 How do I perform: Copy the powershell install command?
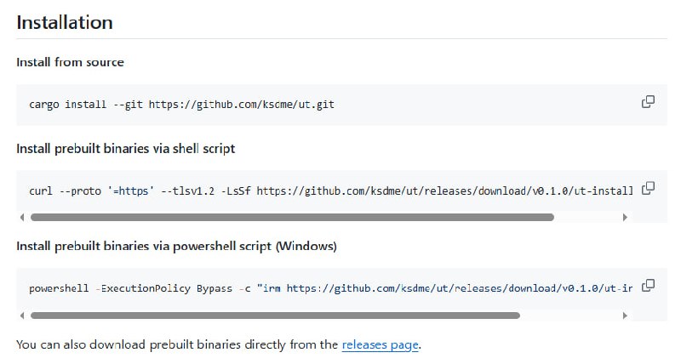click(x=648, y=285)
